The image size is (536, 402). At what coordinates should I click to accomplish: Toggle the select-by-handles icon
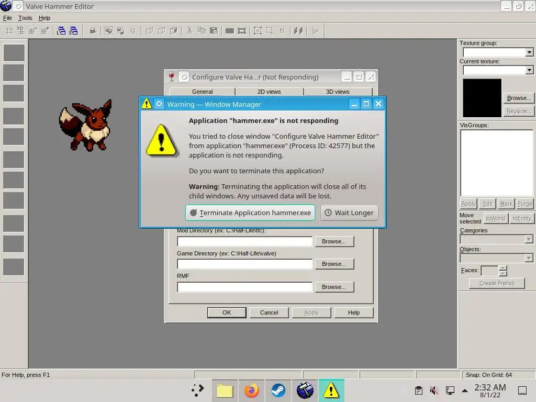tap(258, 31)
